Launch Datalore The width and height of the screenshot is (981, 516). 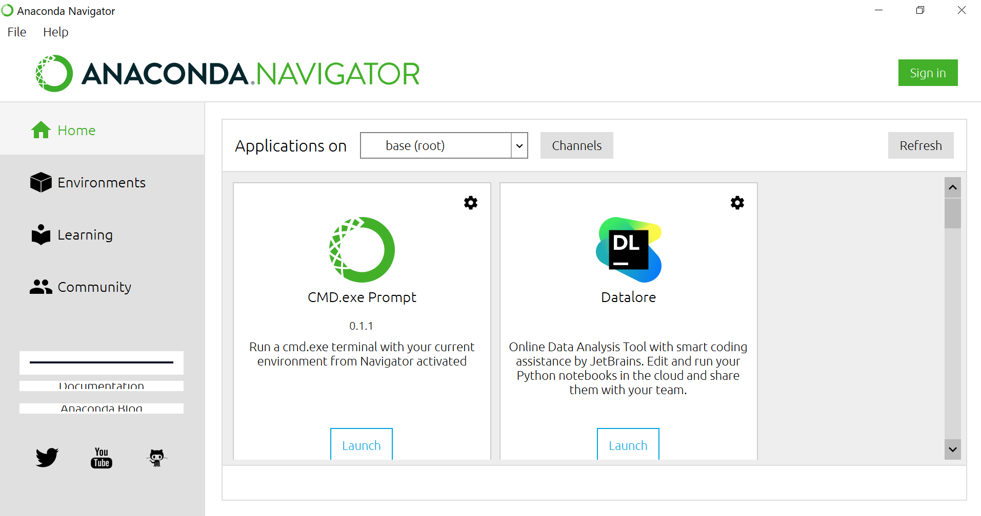628,444
